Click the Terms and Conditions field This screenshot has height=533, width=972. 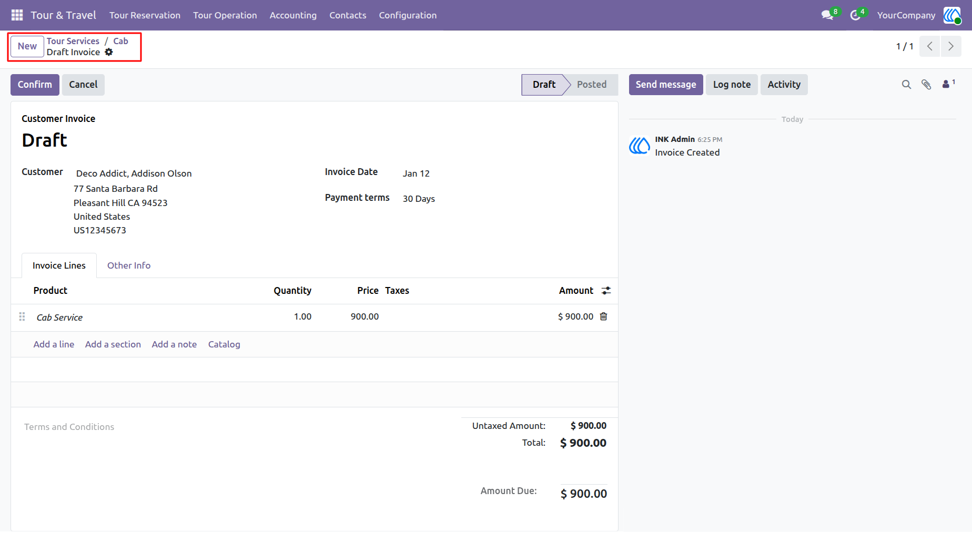click(x=69, y=427)
